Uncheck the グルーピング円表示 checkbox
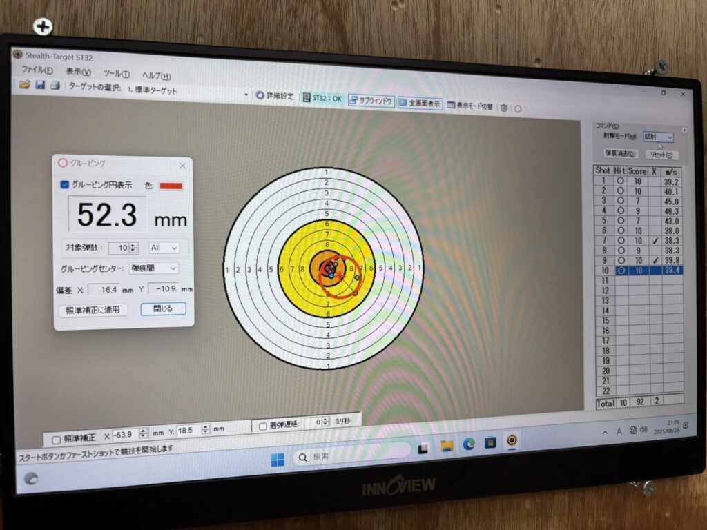Viewport: 707px width, 530px height. [x=64, y=184]
